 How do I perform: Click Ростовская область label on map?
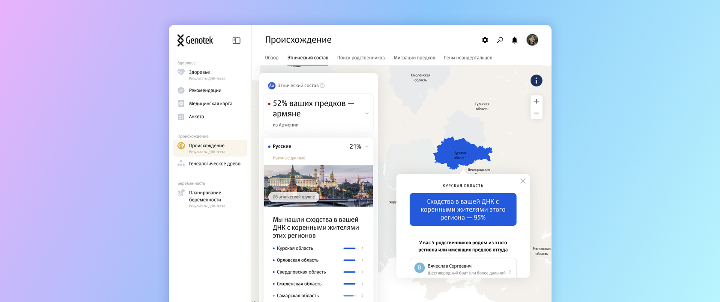point(541,251)
